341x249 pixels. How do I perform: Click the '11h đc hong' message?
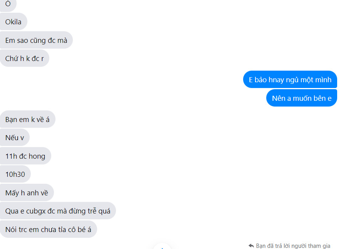pyautogui.click(x=25, y=156)
